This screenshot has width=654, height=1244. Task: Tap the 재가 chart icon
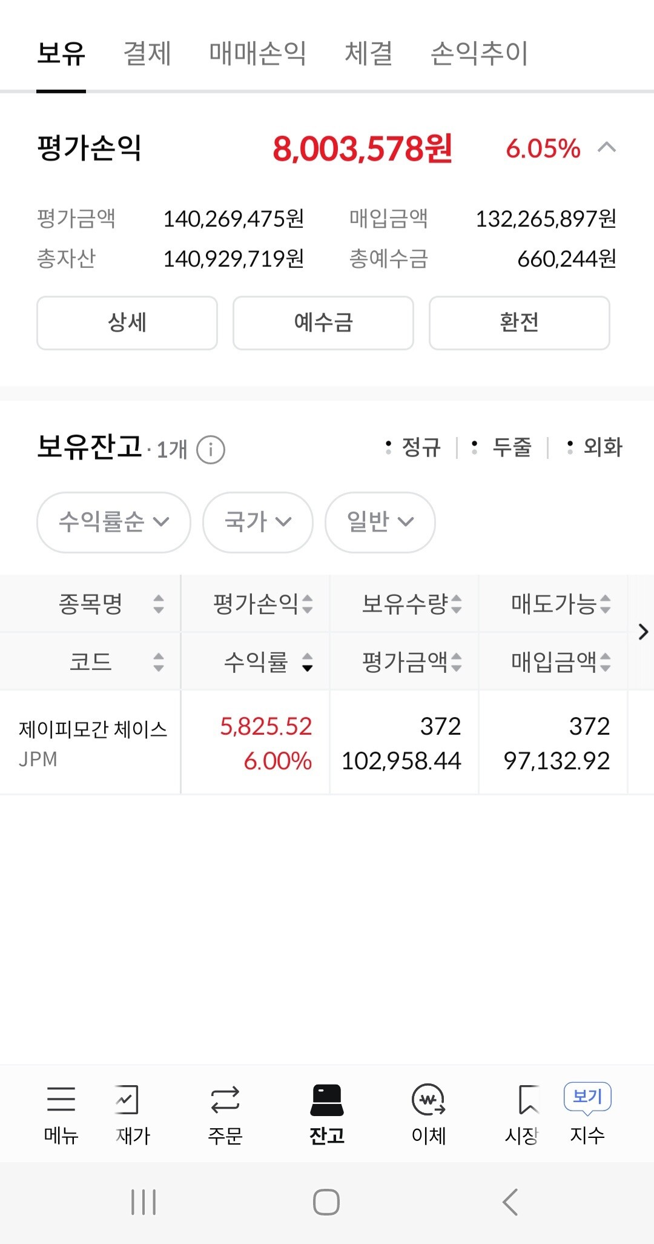click(128, 1100)
